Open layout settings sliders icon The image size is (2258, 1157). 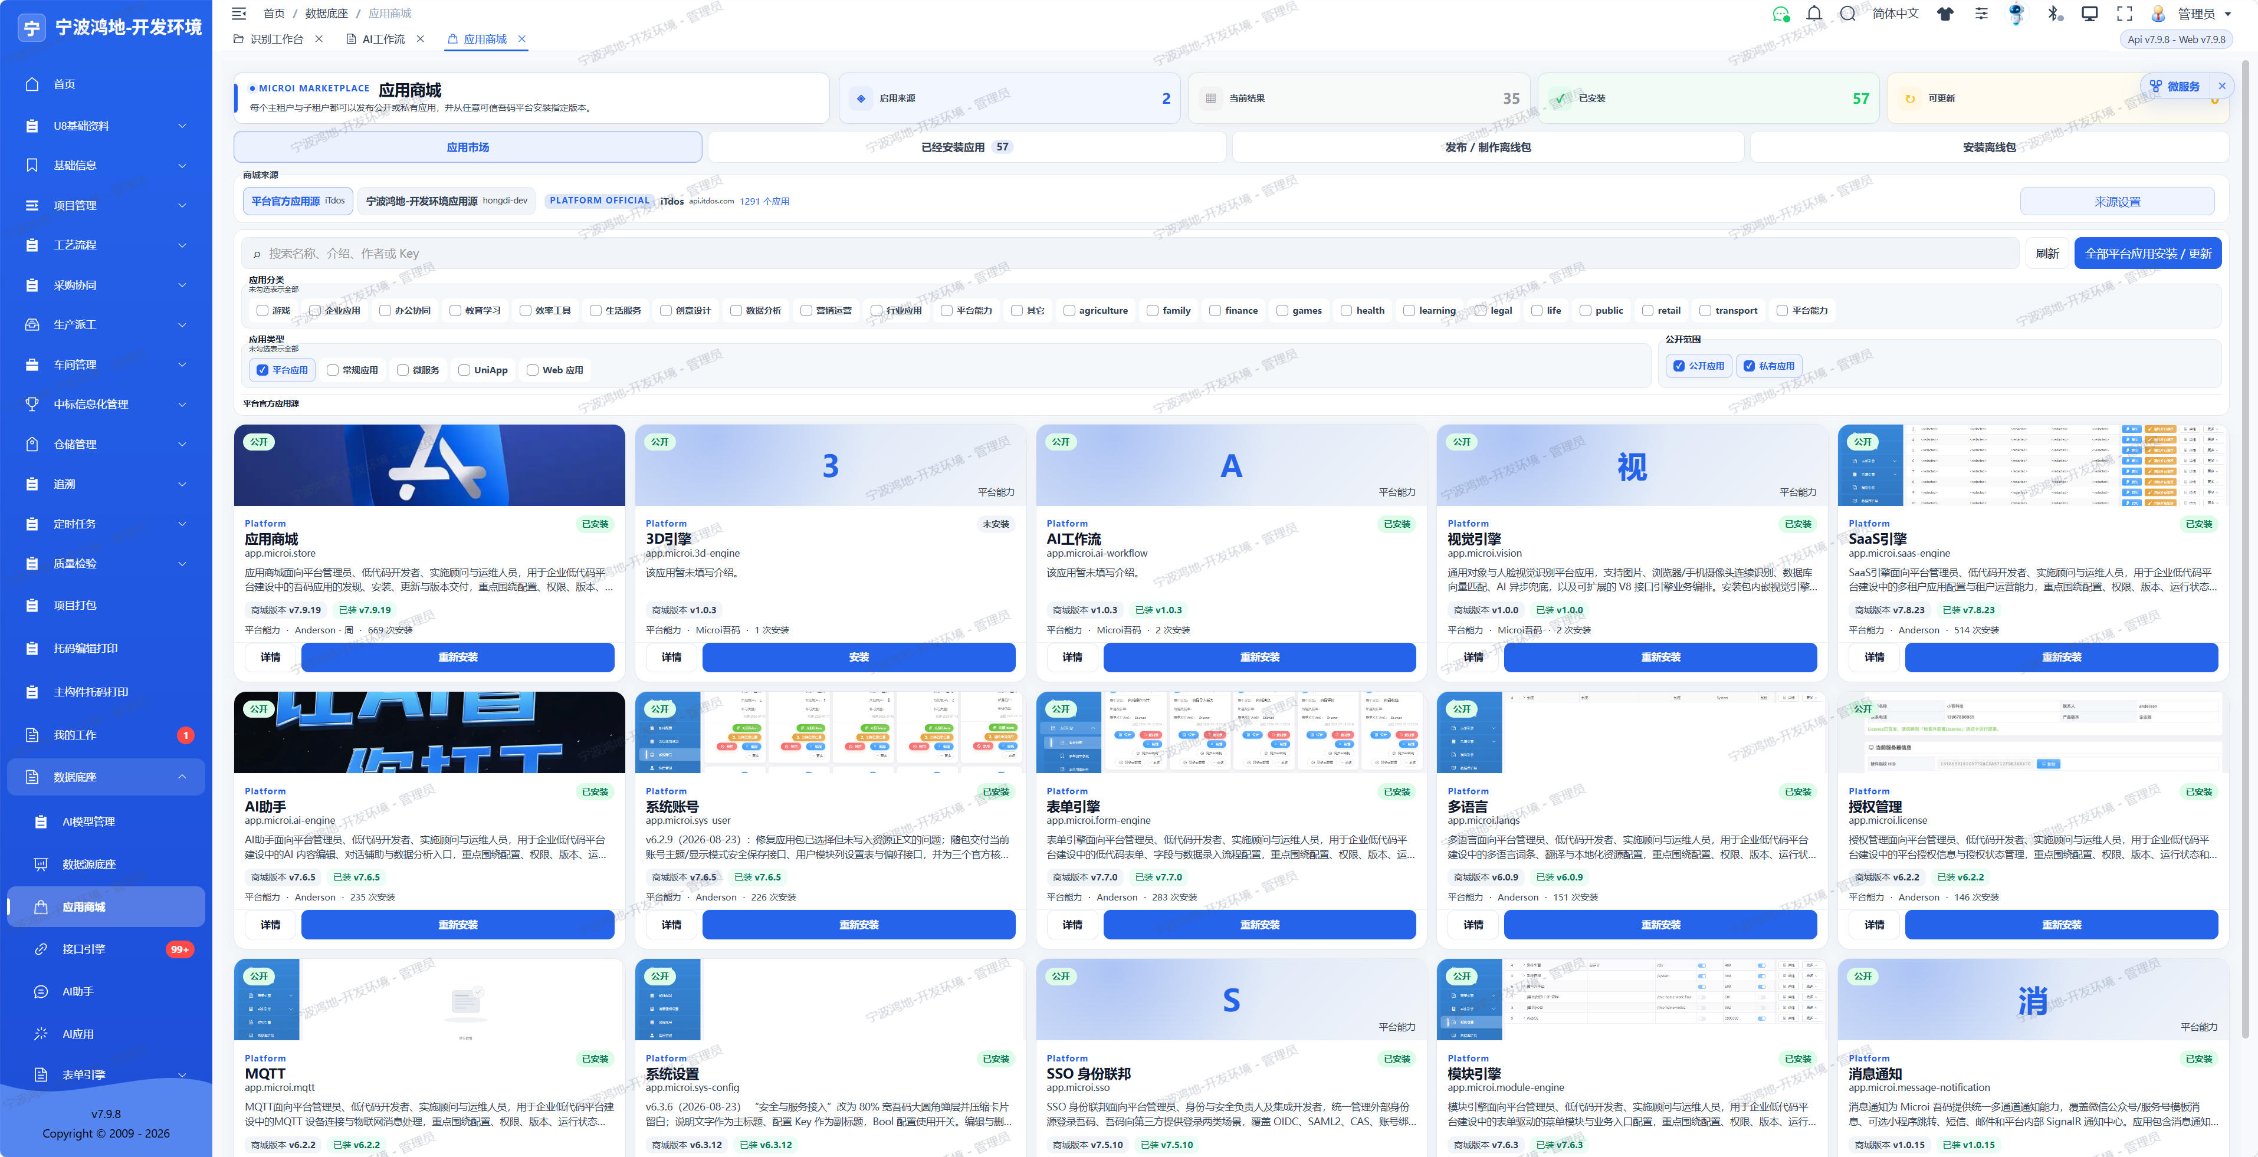(x=1981, y=13)
